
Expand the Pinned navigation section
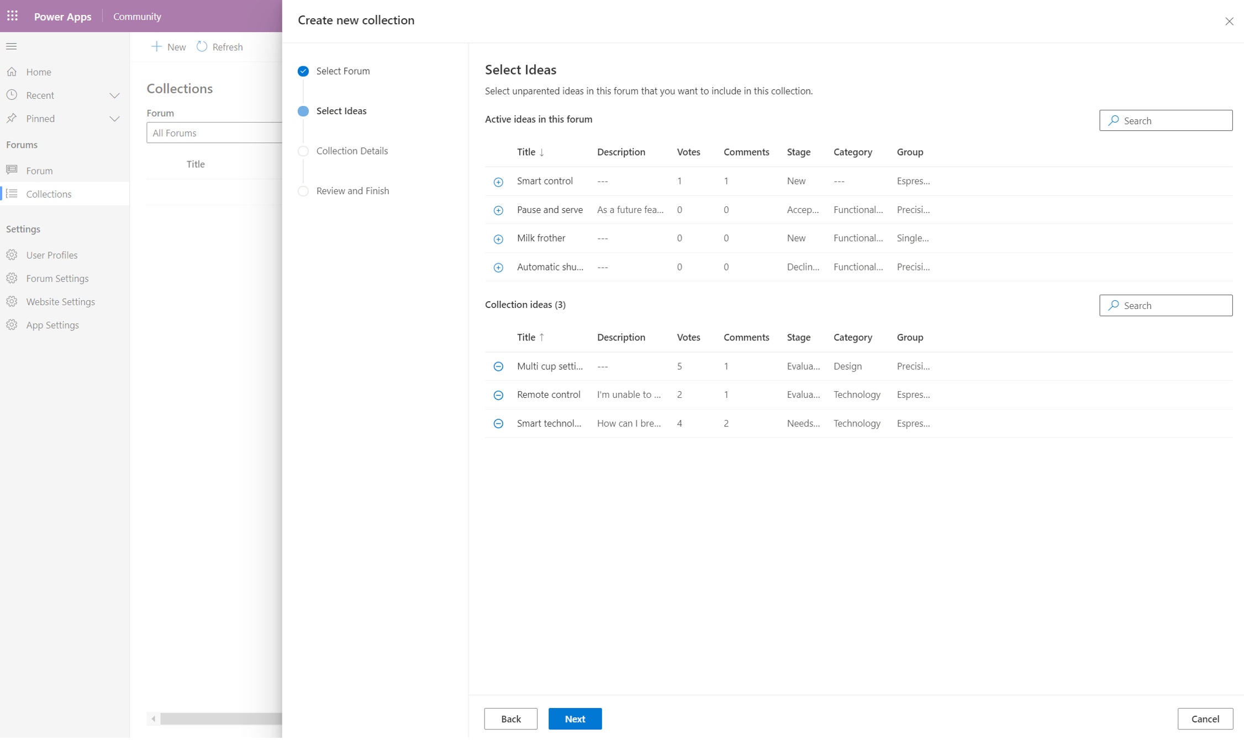coord(114,118)
